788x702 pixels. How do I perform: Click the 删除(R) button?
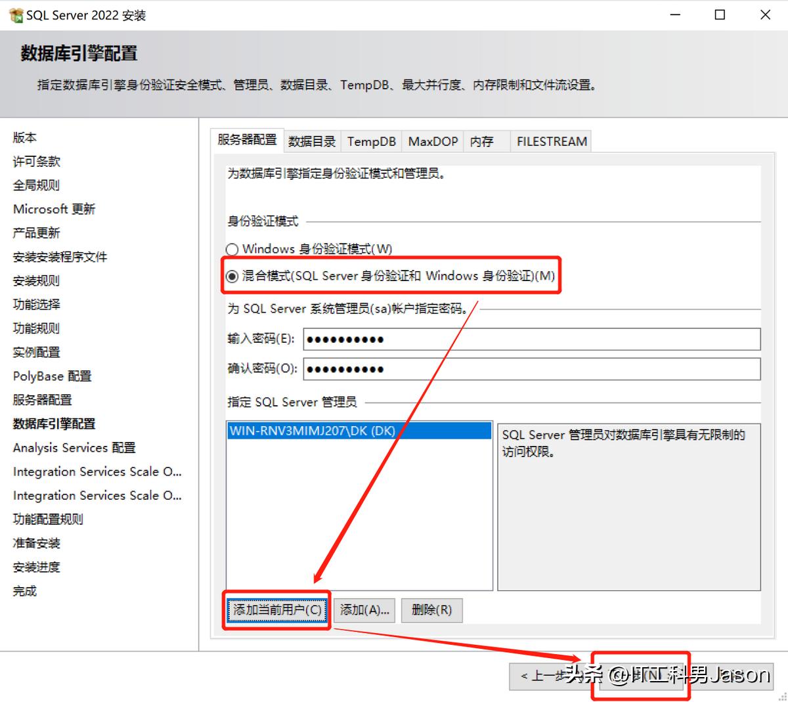431,609
